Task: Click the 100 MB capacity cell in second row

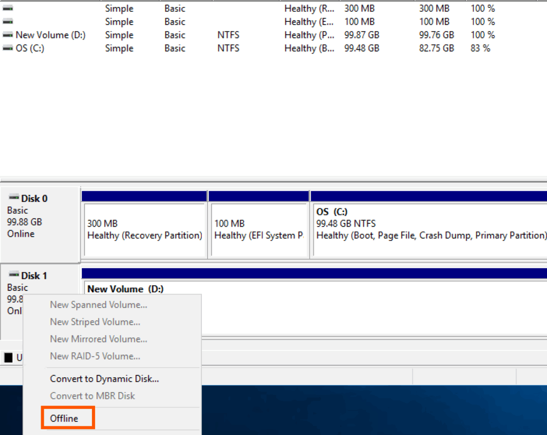Action: pos(360,22)
